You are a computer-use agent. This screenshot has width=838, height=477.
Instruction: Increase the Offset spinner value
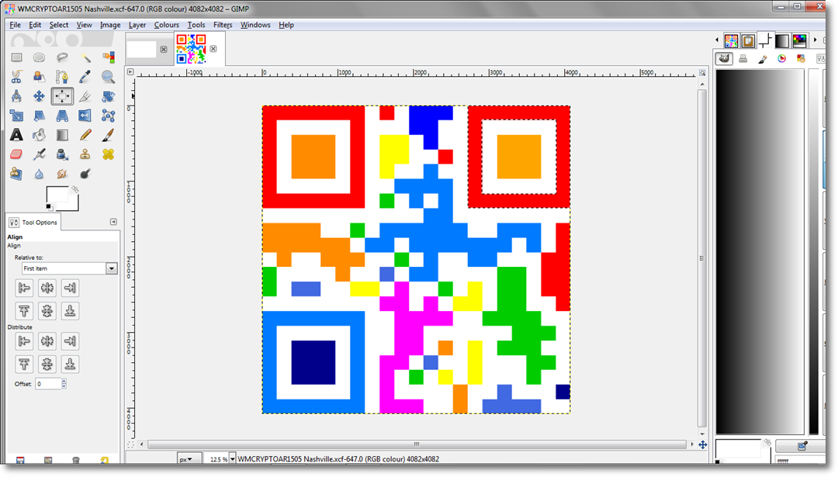click(x=64, y=381)
